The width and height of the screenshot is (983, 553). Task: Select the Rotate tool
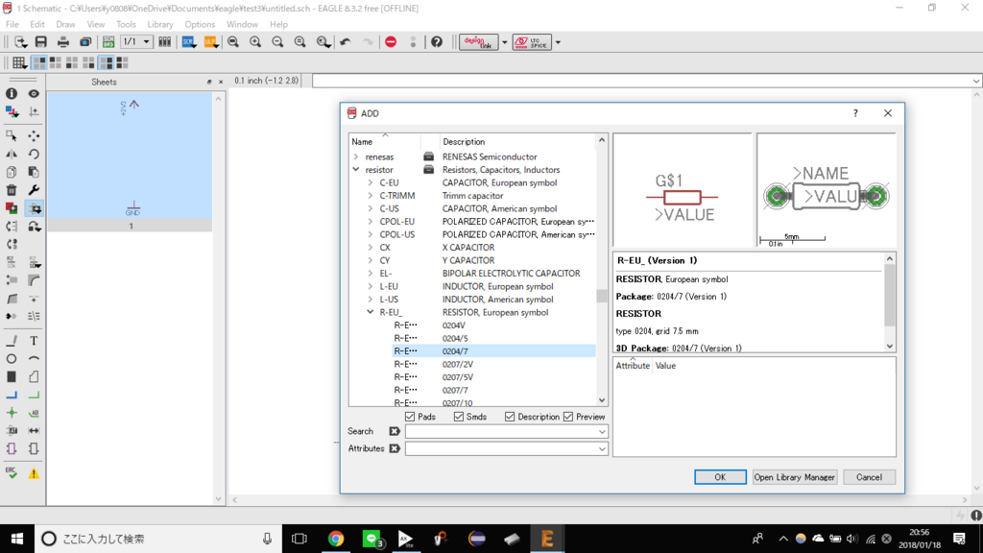tap(34, 154)
